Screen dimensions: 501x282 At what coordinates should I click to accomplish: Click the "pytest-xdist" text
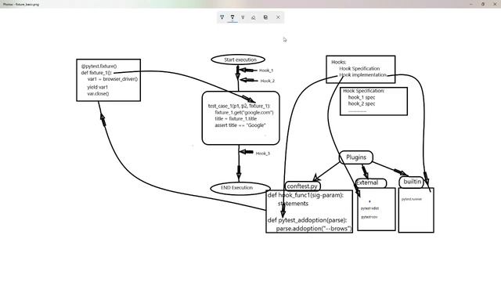pyautogui.click(x=370, y=208)
